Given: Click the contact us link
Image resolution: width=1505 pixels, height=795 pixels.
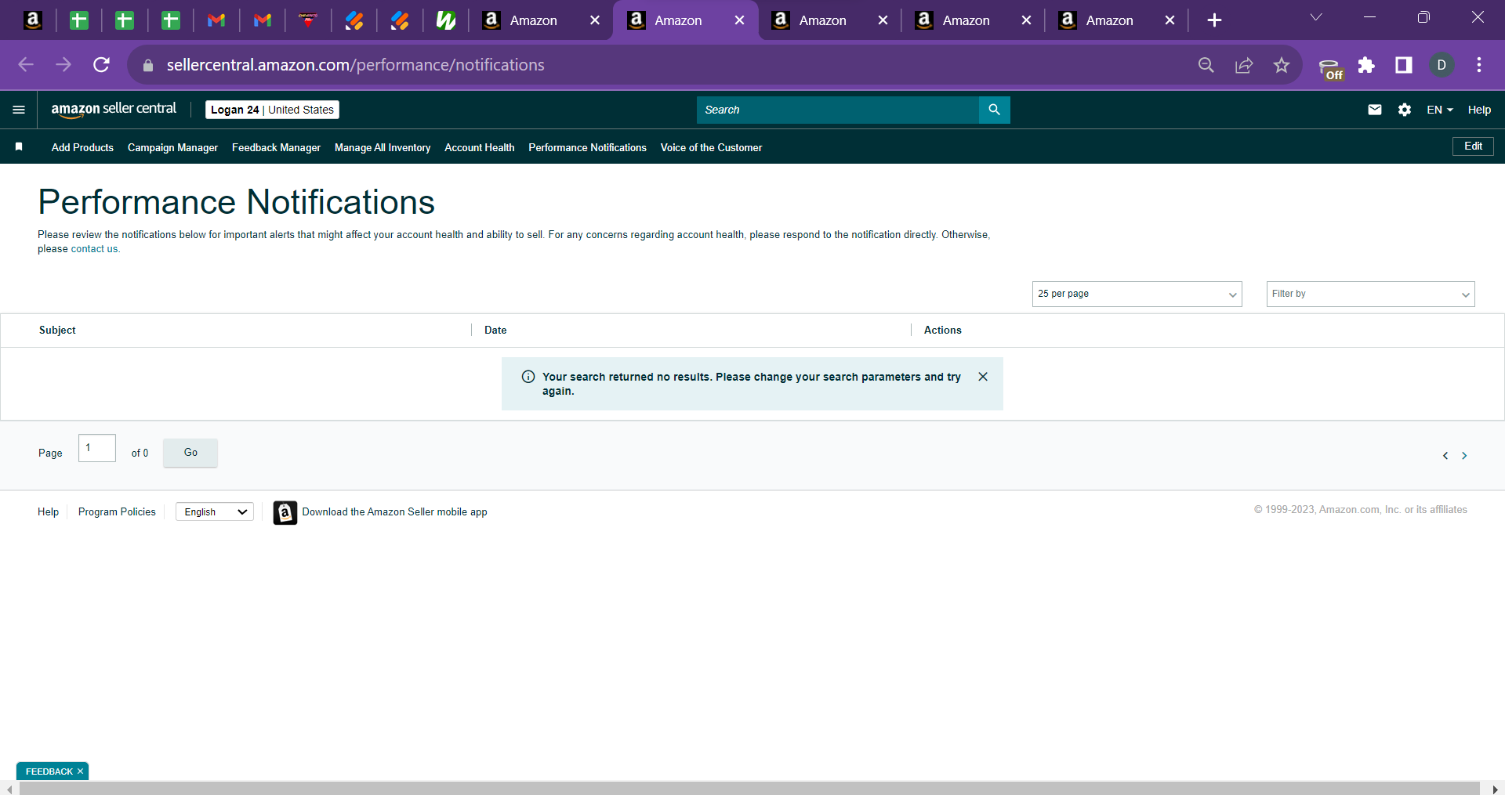Looking at the screenshot, I should [x=94, y=249].
